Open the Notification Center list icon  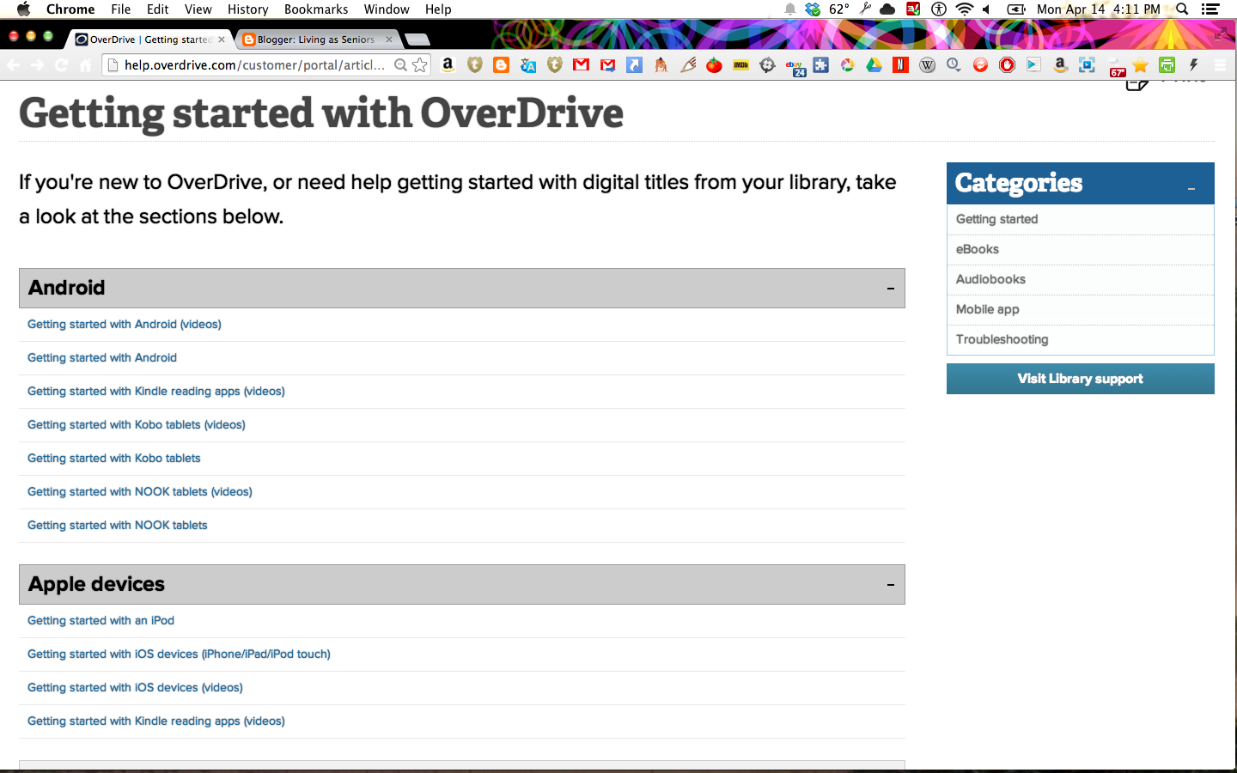[1210, 9]
